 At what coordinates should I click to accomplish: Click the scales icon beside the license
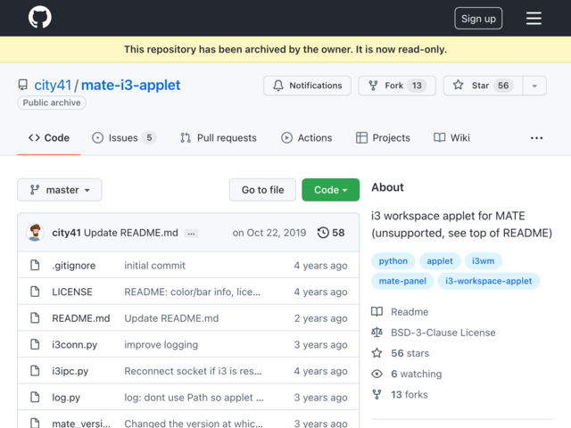[377, 333]
